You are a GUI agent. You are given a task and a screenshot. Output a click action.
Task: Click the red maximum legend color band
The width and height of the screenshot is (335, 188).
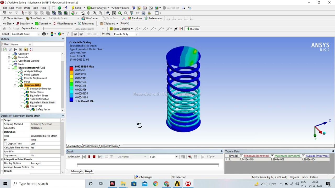point(71,68)
